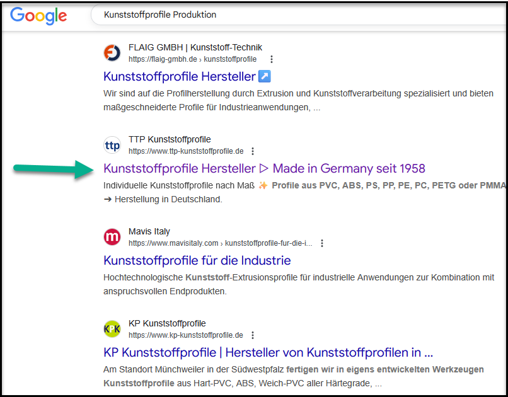The height and width of the screenshot is (397, 508).
Task: Open three-dot menu beside ttp-kunststoffprofile.de URL
Action: click(x=253, y=151)
